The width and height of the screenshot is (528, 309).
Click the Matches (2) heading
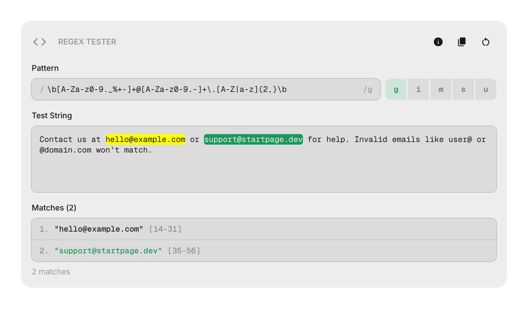click(x=54, y=208)
